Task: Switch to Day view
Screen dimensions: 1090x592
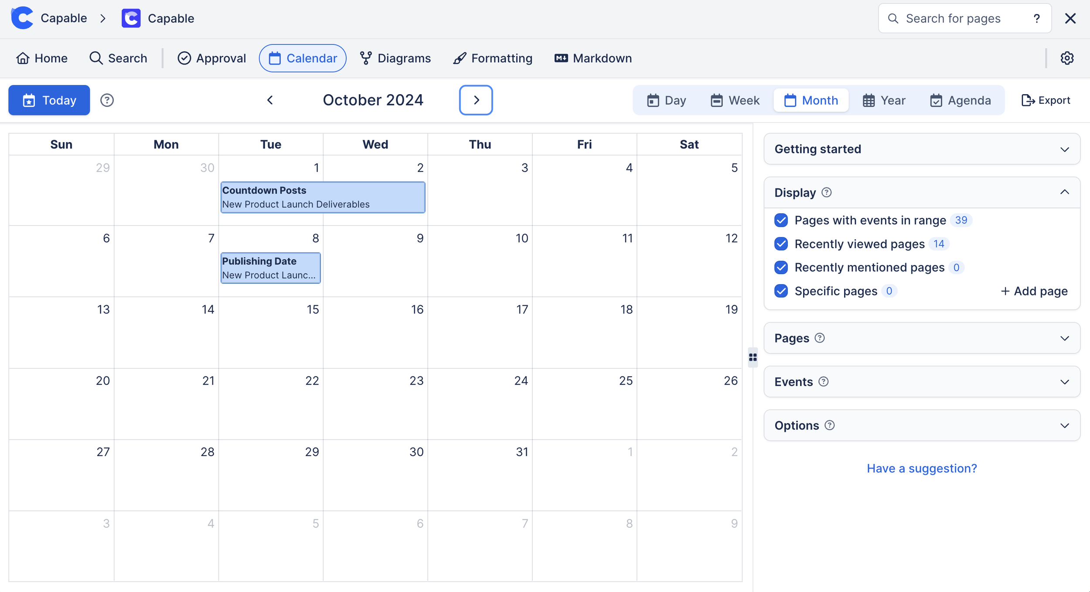Action: pos(667,100)
